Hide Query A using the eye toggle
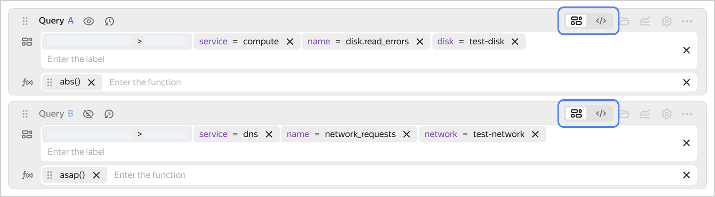Image resolution: width=715 pixels, height=197 pixels. coord(89,21)
